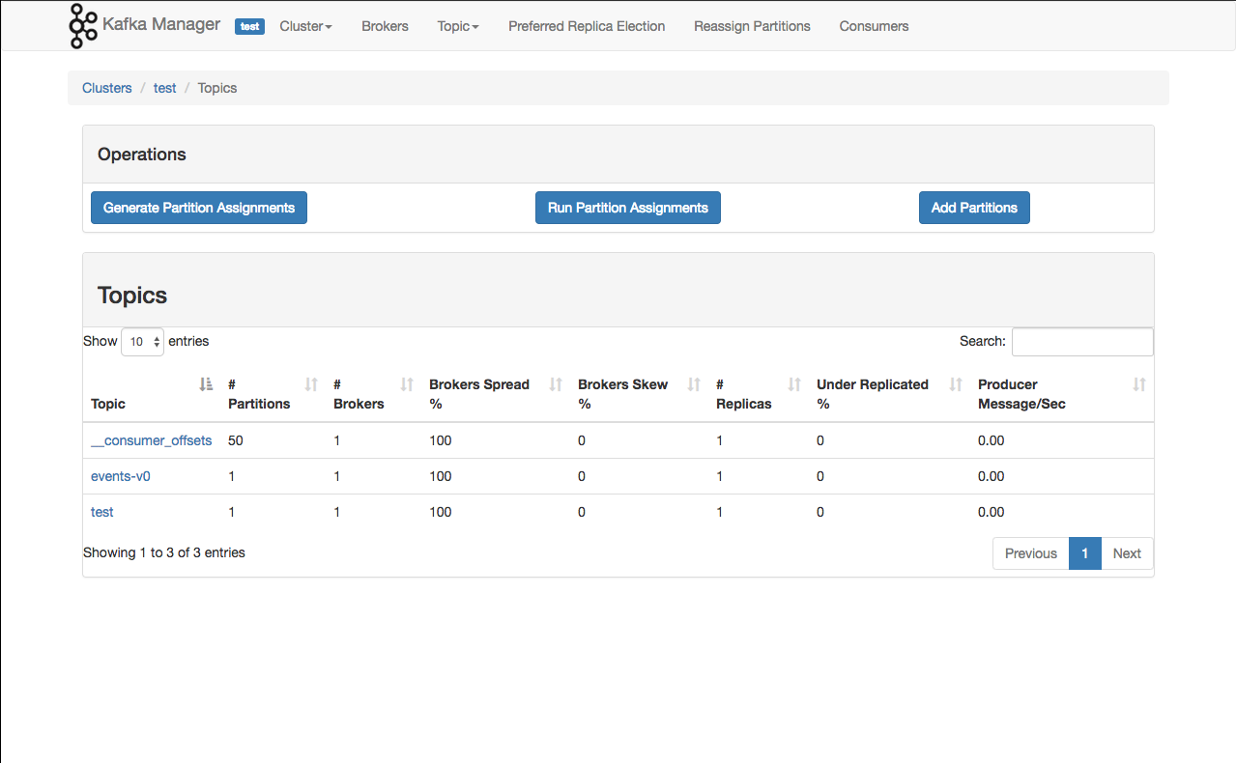Sort by Brokers Spread % sort icon
The image size is (1236, 763).
click(x=556, y=384)
